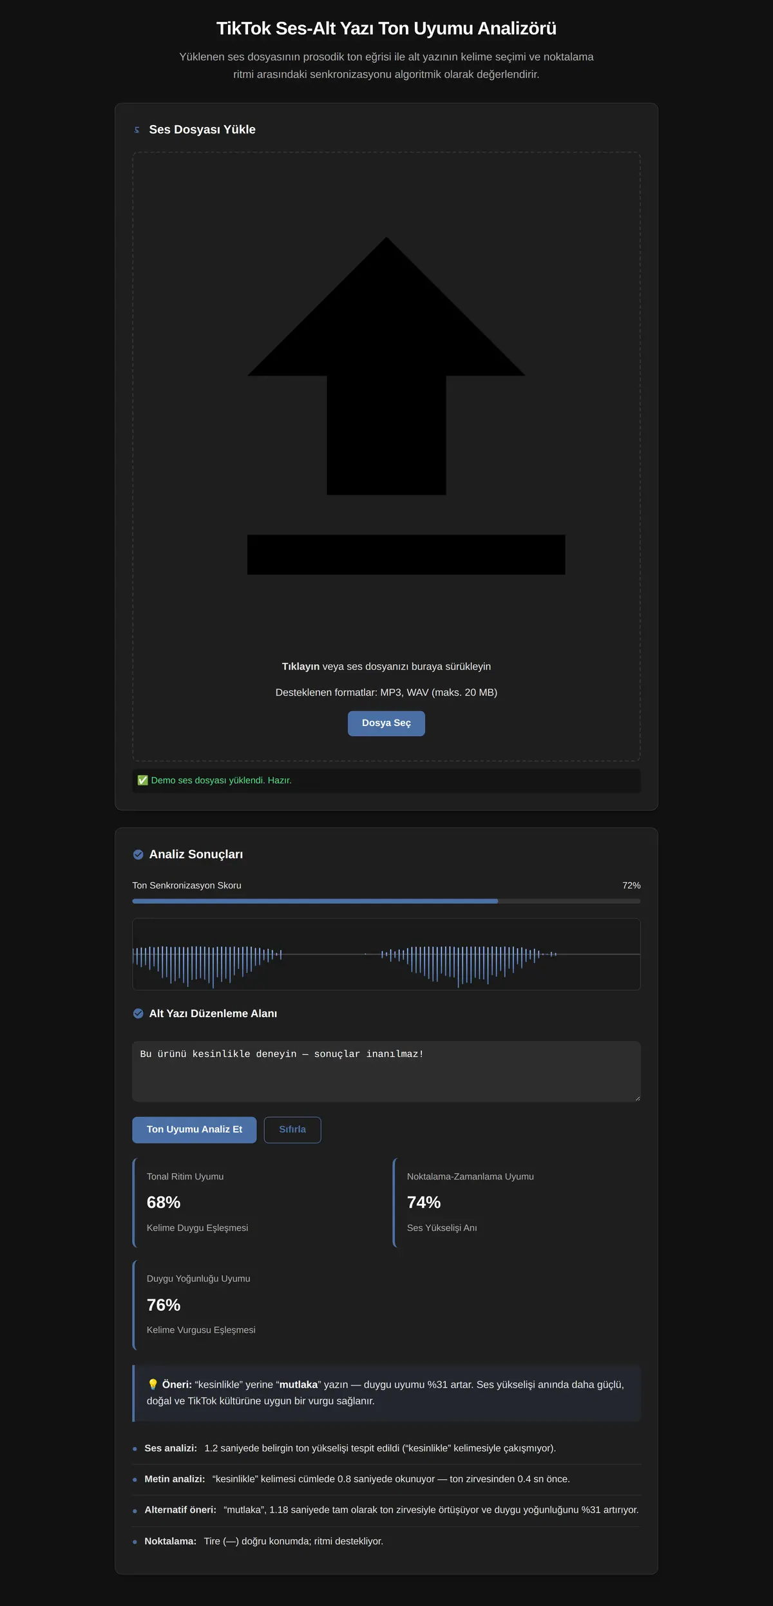Open the file picker with "Dosya Seç"
This screenshot has height=1606, width=773.
coord(386,723)
